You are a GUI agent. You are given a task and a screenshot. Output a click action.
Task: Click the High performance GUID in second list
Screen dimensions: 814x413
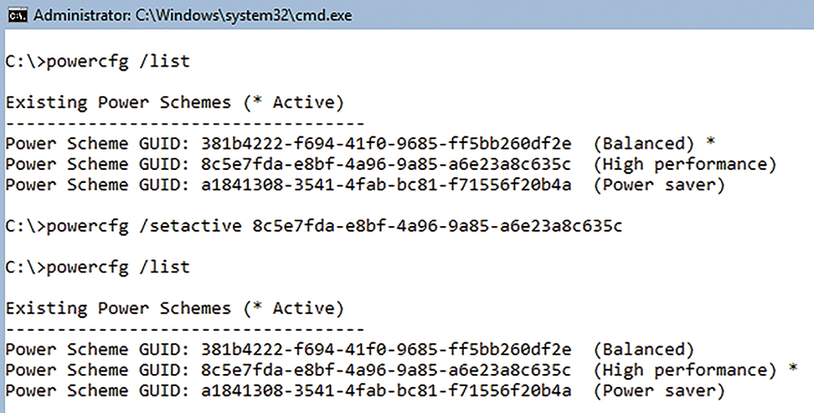[386, 370]
